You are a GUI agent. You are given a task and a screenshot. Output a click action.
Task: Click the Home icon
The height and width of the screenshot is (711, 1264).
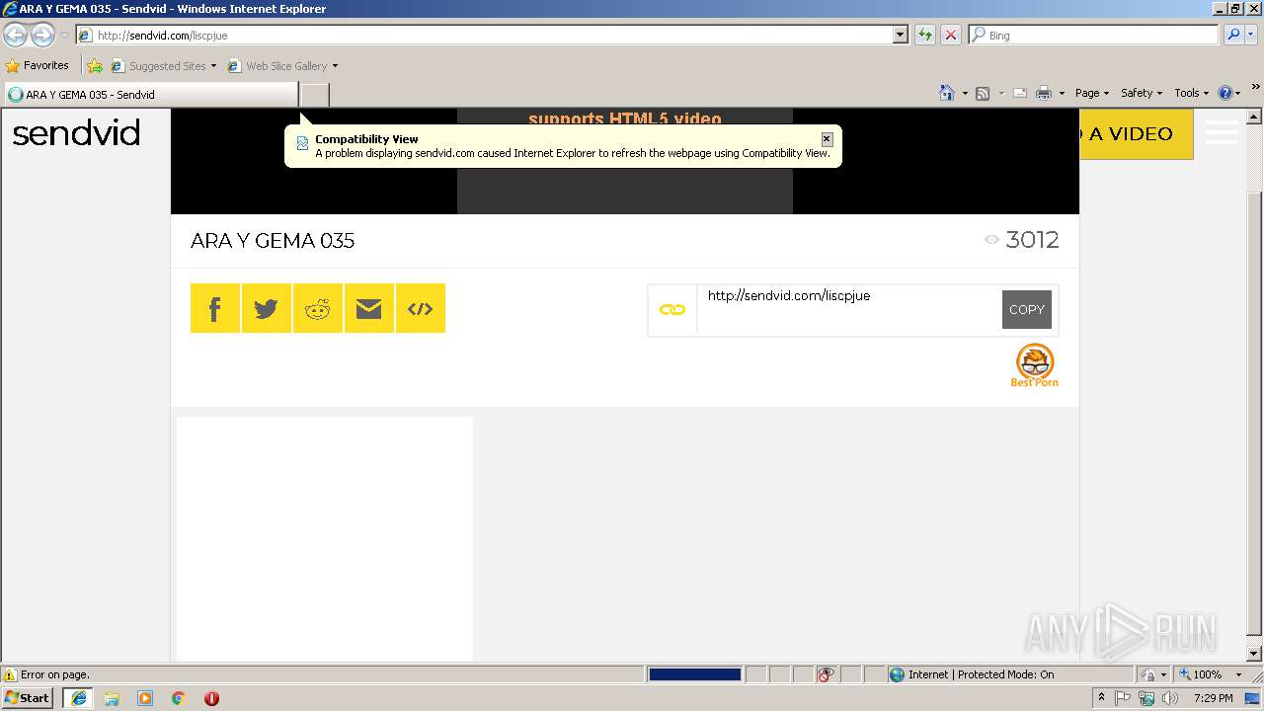click(947, 93)
